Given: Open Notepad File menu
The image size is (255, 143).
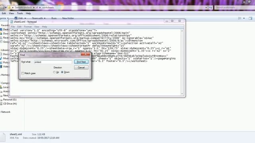Looking at the screenshot, I should click(x=13, y=27).
